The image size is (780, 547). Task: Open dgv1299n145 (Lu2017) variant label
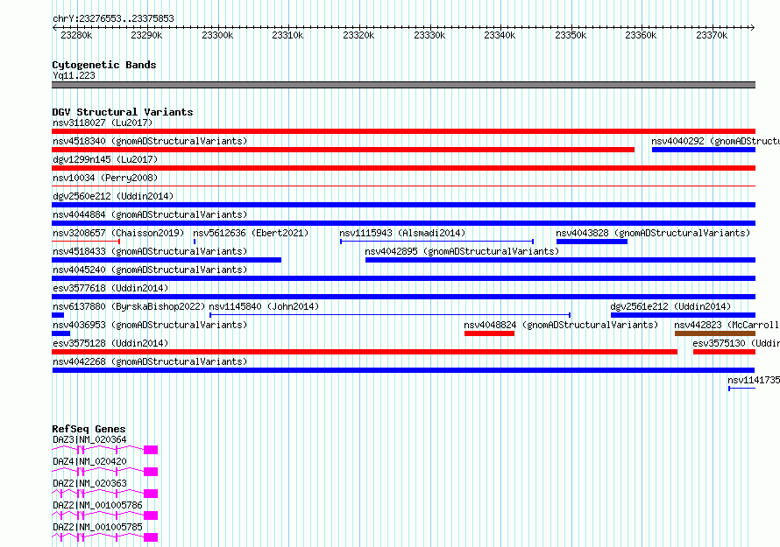point(105,159)
